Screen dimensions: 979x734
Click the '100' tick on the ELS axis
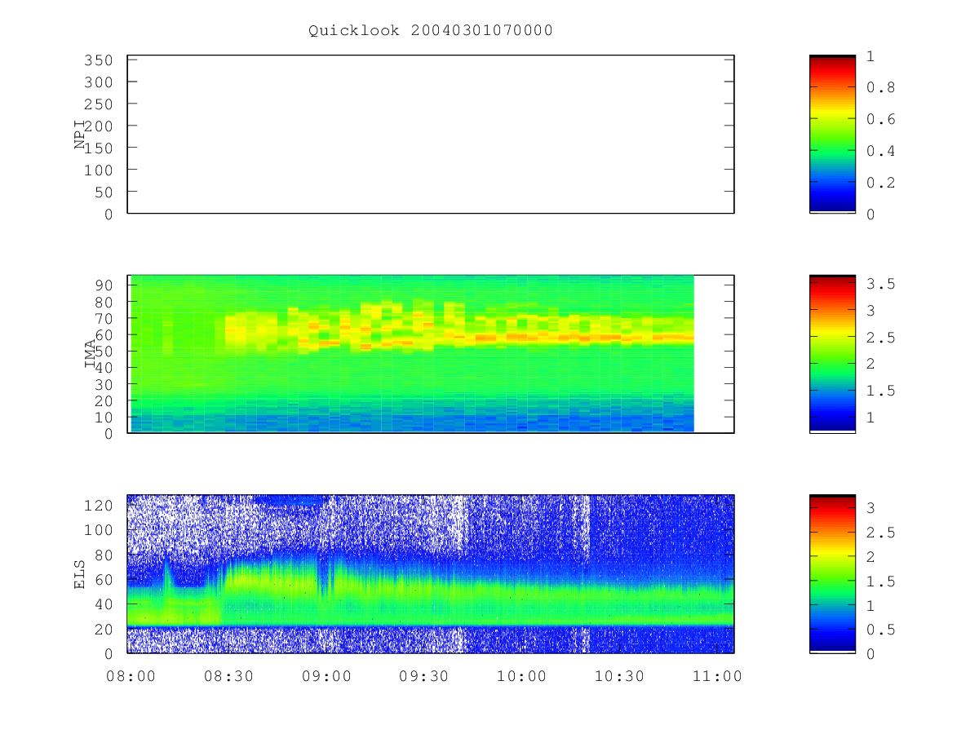[x=98, y=530]
